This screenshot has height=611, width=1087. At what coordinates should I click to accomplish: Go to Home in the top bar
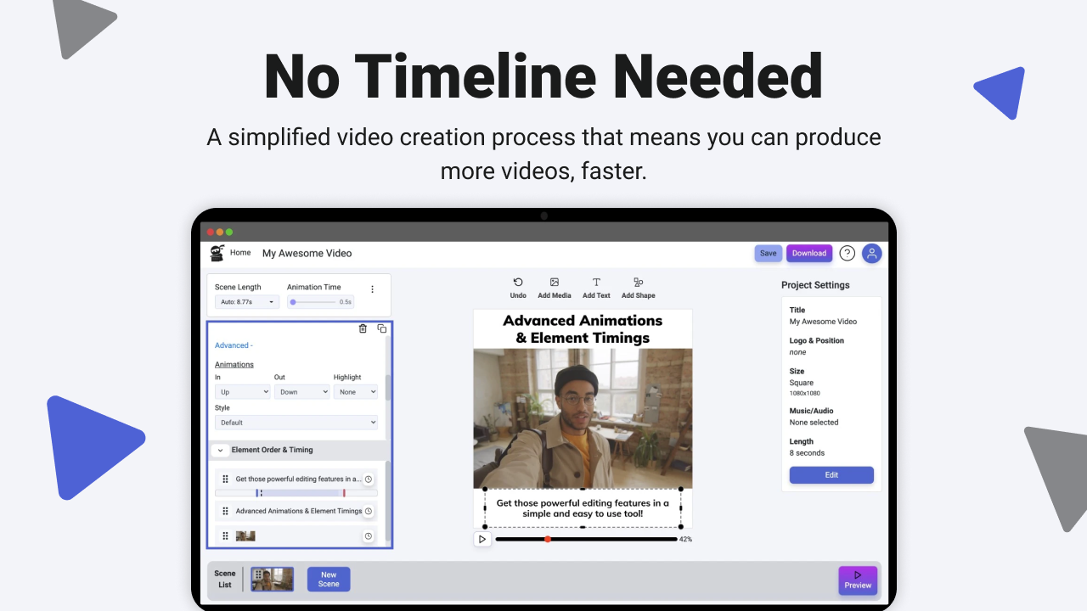[x=240, y=253]
